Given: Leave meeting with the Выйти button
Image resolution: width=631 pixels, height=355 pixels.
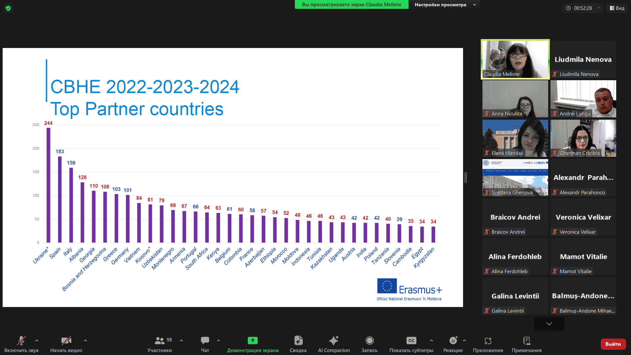Looking at the screenshot, I should (613, 344).
